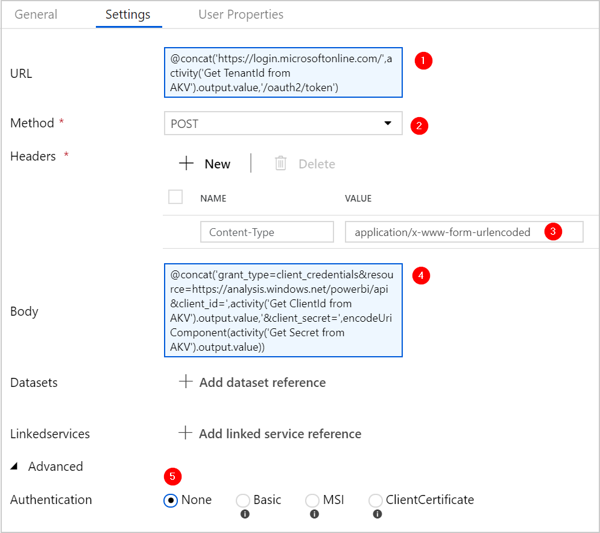Click the Linkedservices label

[50, 434]
